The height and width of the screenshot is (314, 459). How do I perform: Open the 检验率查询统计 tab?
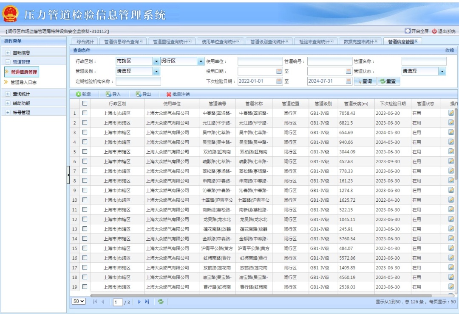(314, 42)
